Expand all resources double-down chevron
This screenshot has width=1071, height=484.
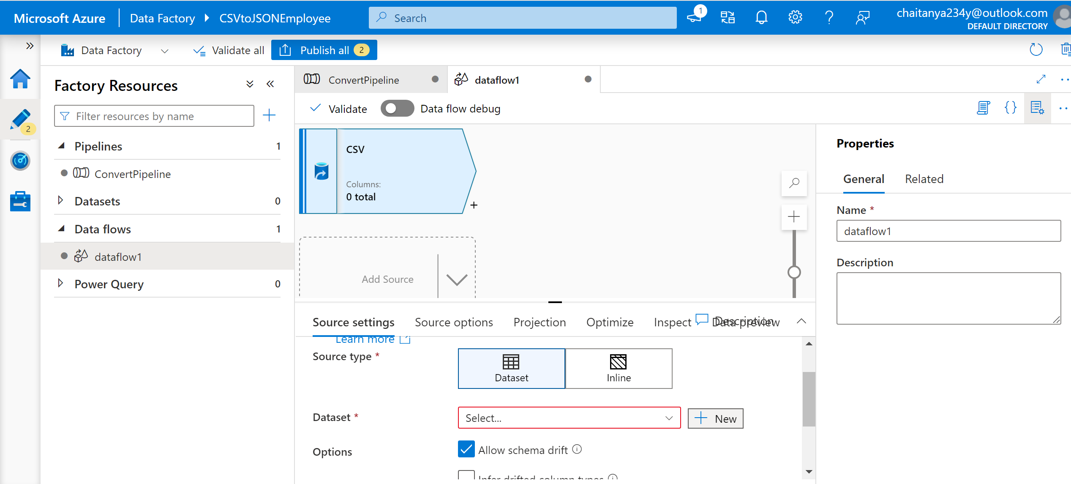tap(250, 84)
